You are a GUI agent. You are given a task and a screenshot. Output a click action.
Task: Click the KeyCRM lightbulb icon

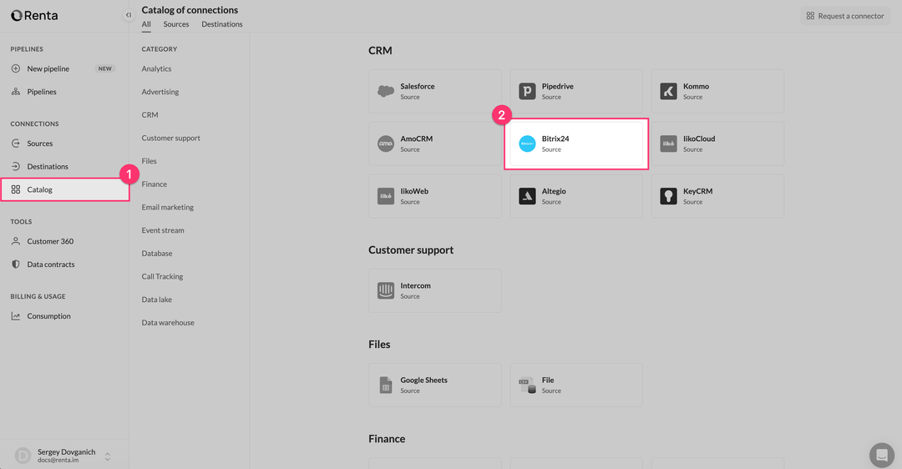pos(668,196)
